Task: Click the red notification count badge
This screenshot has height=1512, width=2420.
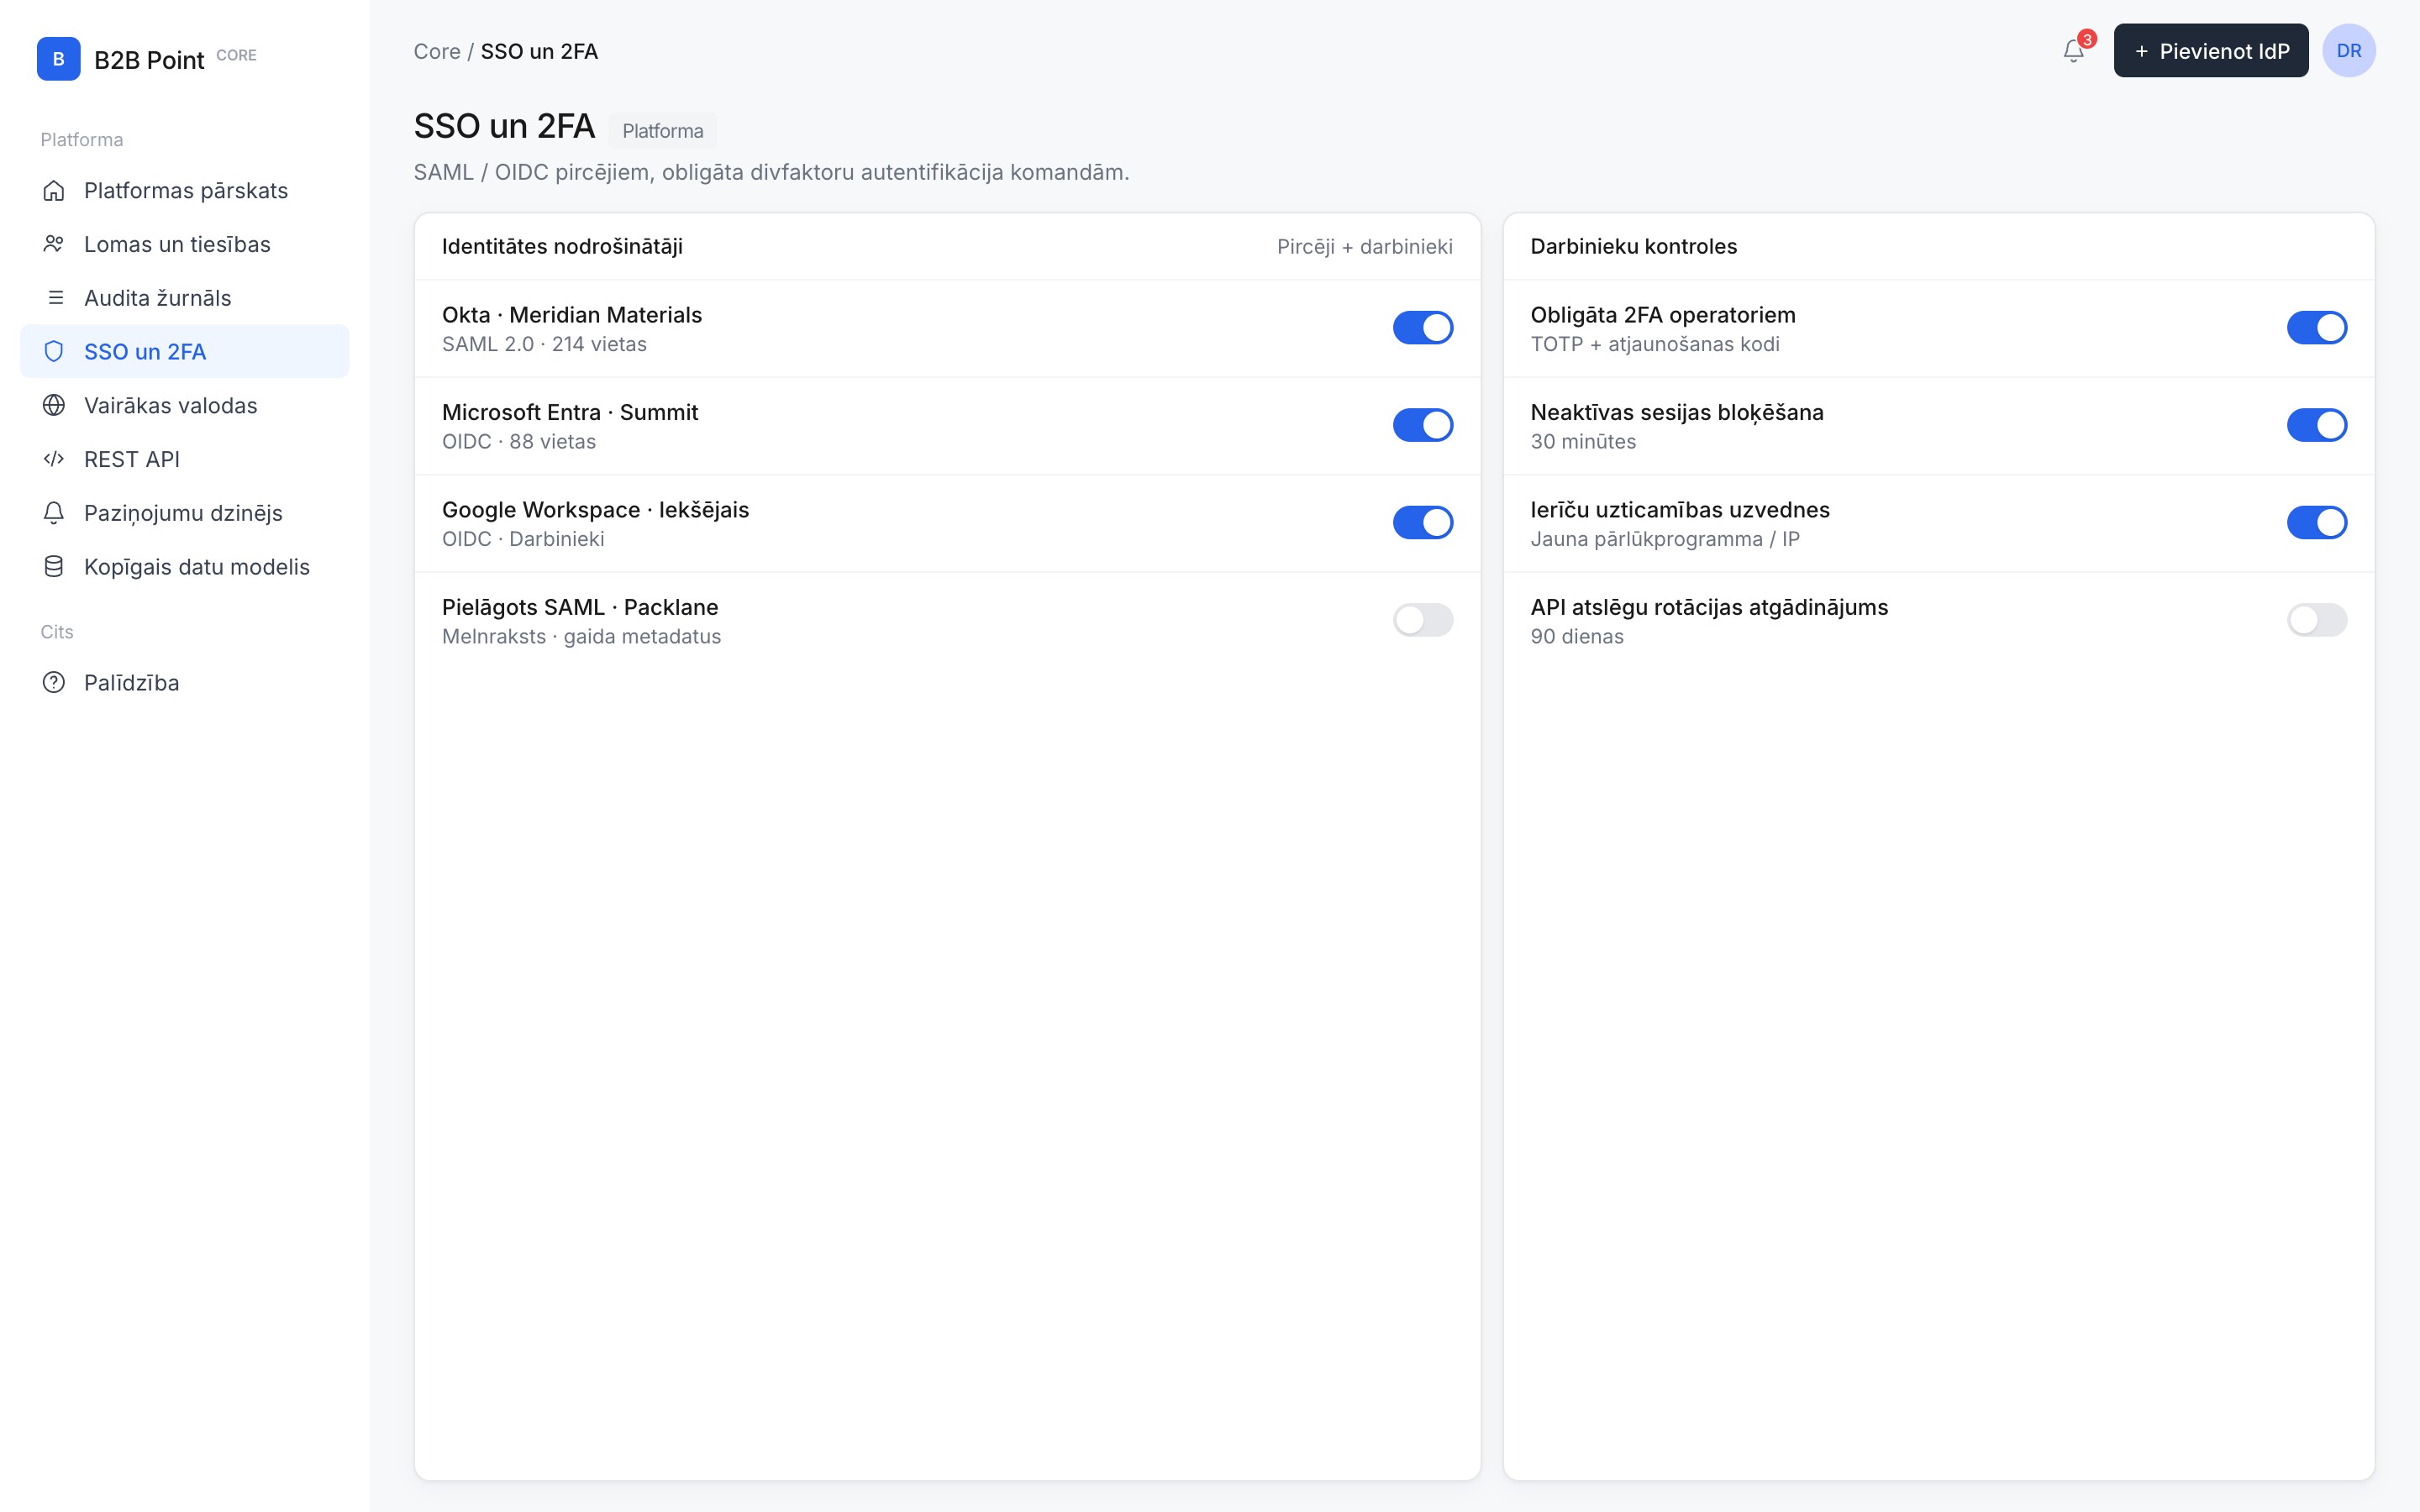Action: 2087,40
